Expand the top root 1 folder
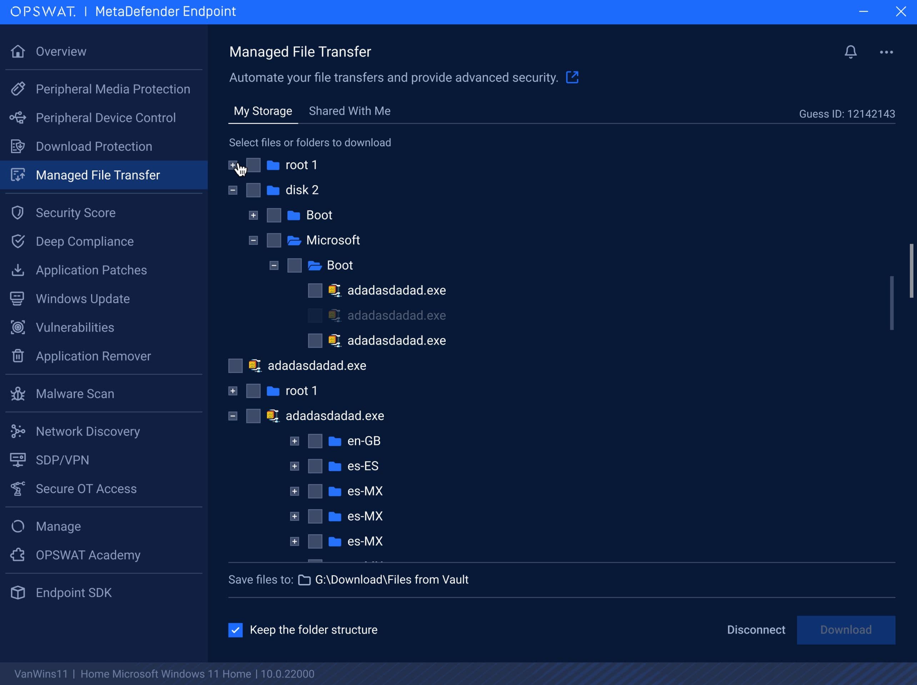The image size is (917, 685). 233,165
